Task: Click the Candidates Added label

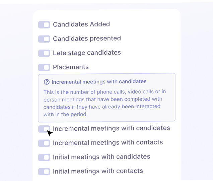Action: click(81, 24)
